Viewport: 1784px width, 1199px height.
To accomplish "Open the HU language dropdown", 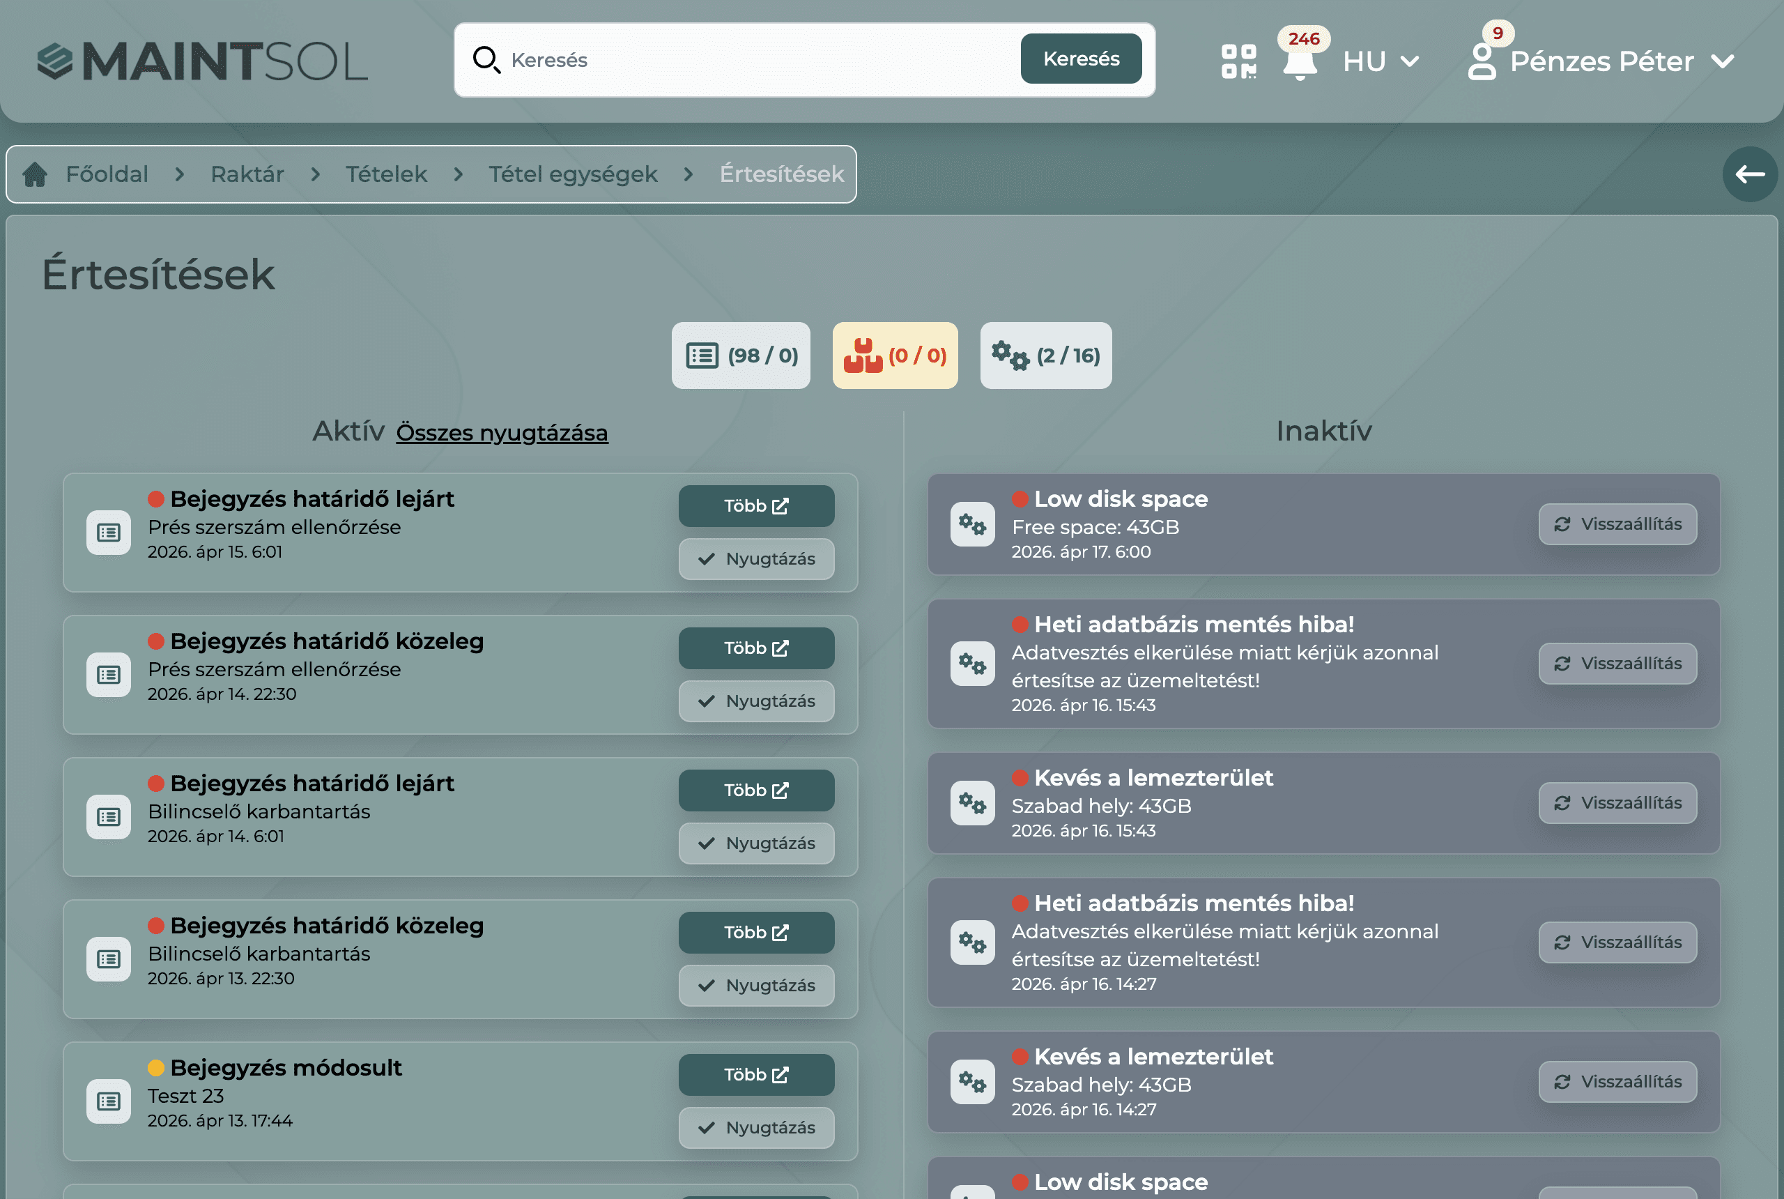I will point(1380,61).
